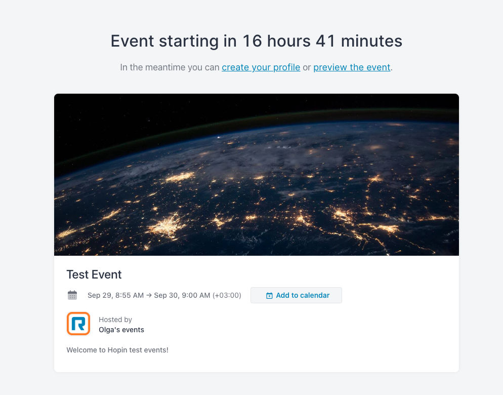Click the calendar-plus icon in Add to calendar

(269, 295)
